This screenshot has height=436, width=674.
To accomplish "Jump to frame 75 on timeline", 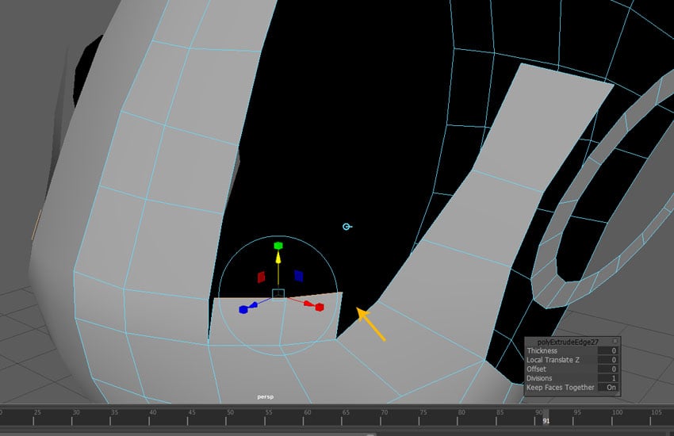I will pyautogui.click(x=423, y=412).
